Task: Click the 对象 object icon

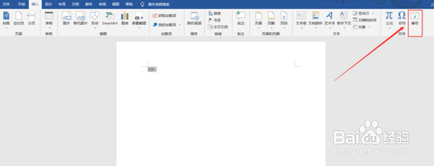Action: pyautogui.click(x=355, y=27)
